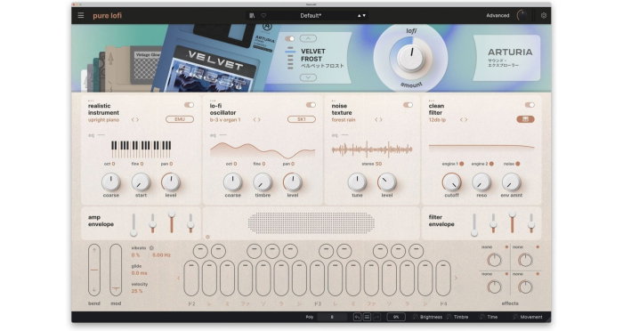Image resolution: width=623 pixels, height=331 pixels.
Task: Click the EMU sampler mode button
Action: 180,119
